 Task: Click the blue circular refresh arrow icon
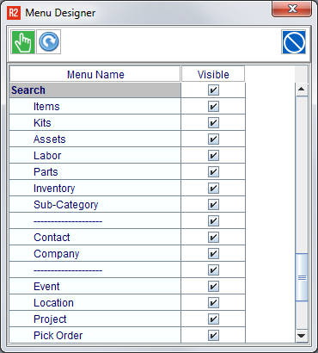pyautogui.click(x=49, y=42)
